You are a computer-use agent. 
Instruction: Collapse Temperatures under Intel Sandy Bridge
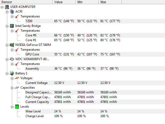coord(12,31)
